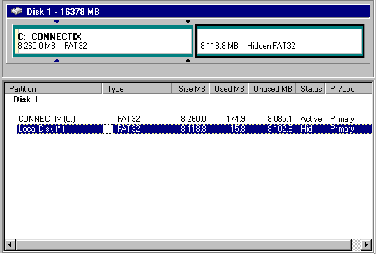Click the 8 085,1 unused MB value
Viewport: 376px width, 254px height.
point(280,119)
